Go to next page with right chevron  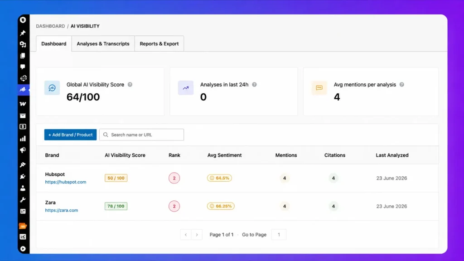pos(197,235)
